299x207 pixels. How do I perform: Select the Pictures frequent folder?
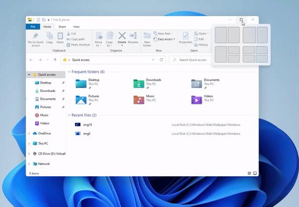pyautogui.click(x=88, y=100)
